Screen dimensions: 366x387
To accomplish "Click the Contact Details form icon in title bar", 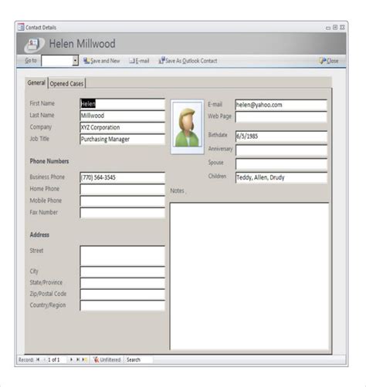I will pos(21,27).
